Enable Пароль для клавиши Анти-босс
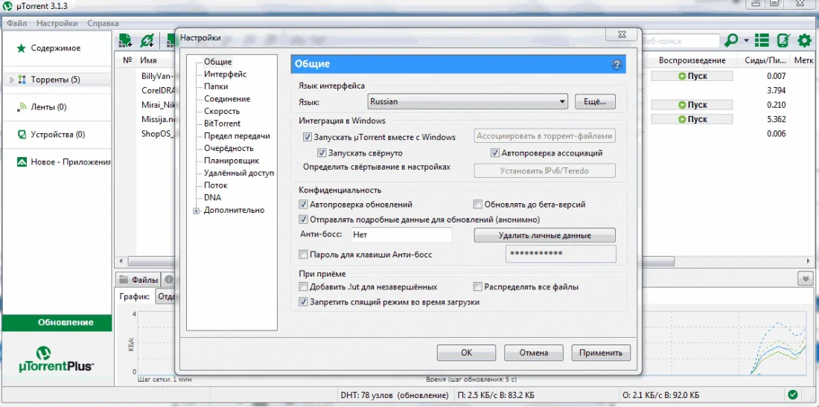 303,254
